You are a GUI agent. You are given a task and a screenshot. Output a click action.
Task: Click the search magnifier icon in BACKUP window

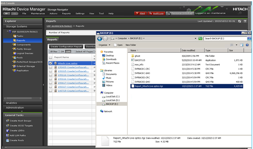[x=249, y=38]
